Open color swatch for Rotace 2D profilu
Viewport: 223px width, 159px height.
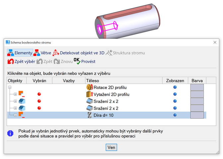(197, 87)
